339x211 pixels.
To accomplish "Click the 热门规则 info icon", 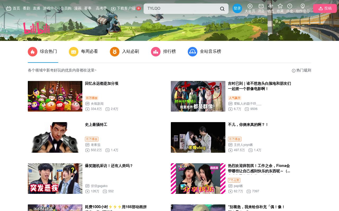I will [x=293, y=71].
